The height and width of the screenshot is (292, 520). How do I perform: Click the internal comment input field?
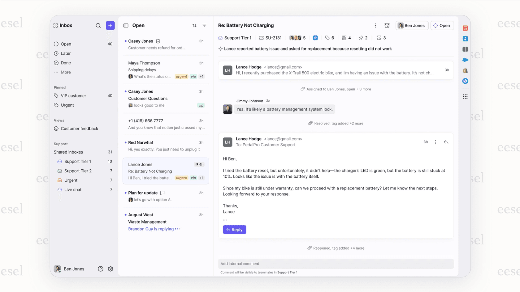point(336,264)
